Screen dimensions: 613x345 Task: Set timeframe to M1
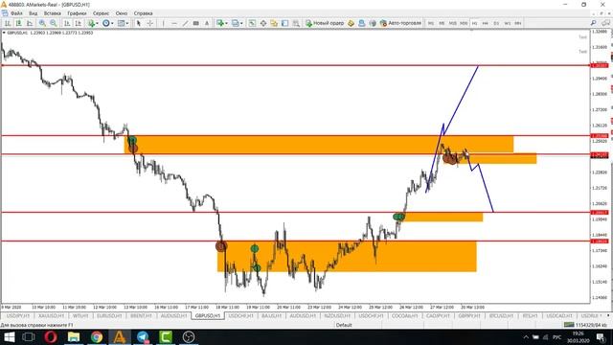tap(431, 23)
